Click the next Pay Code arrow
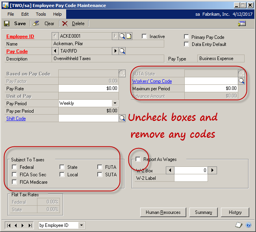Screen dimensions: 256x232 coord(115,51)
